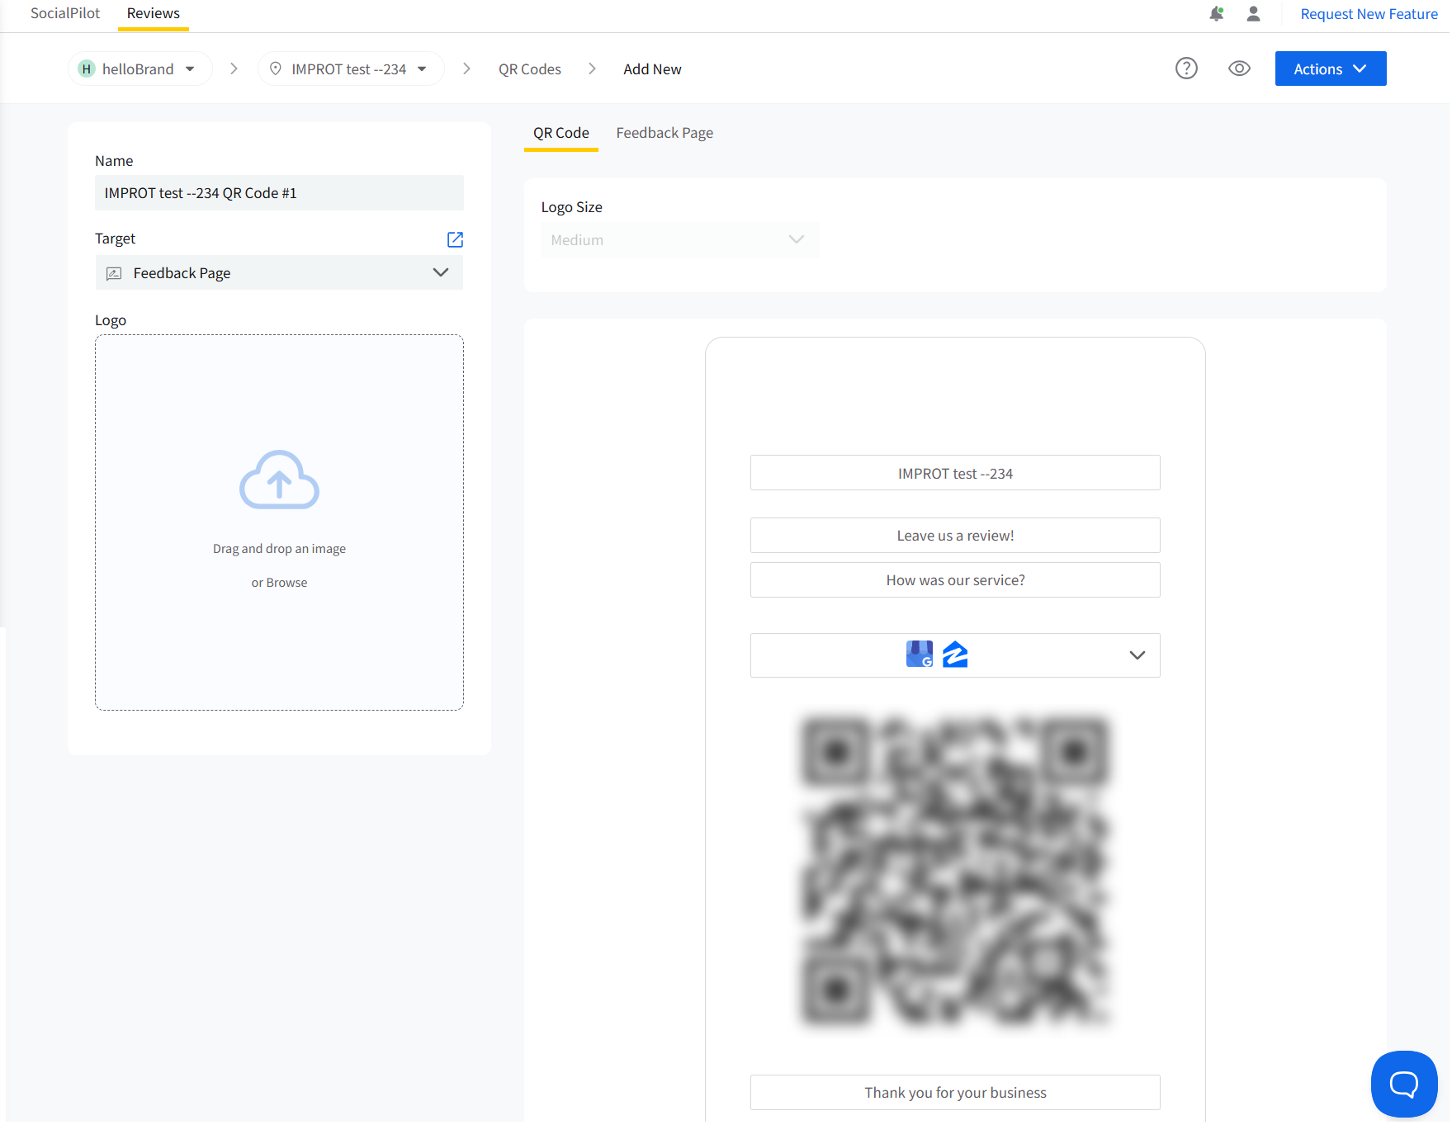The image size is (1452, 1125).
Task: Open target page in new window icon
Action: tap(455, 239)
